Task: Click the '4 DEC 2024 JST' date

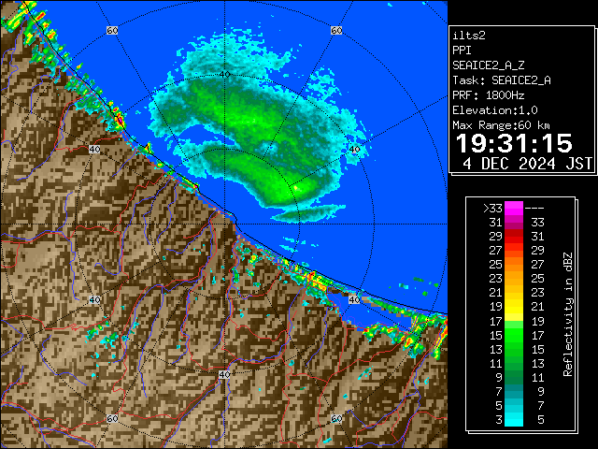Action: (x=527, y=164)
